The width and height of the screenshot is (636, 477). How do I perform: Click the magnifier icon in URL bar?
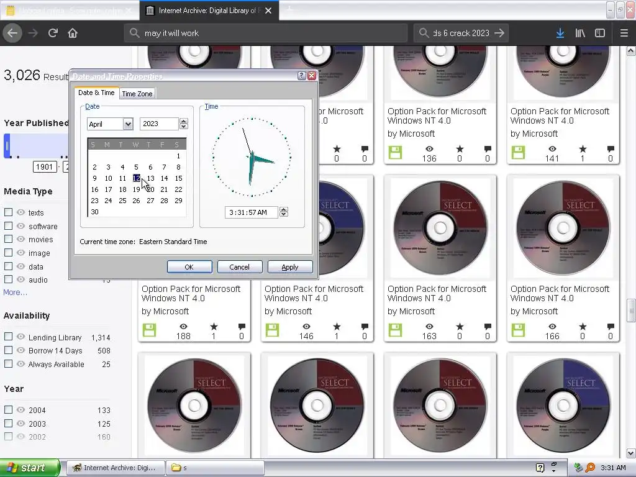134,33
